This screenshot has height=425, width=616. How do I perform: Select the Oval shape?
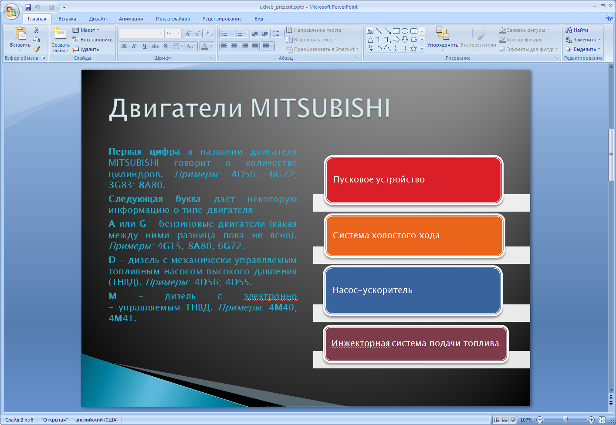pyautogui.click(x=405, y=31)
